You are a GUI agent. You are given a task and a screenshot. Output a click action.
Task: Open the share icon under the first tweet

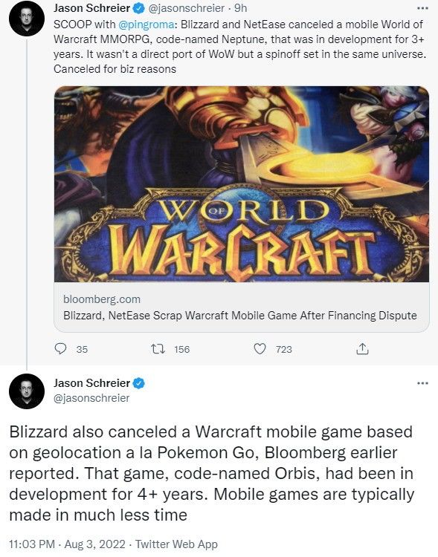[x=362, y=349]
